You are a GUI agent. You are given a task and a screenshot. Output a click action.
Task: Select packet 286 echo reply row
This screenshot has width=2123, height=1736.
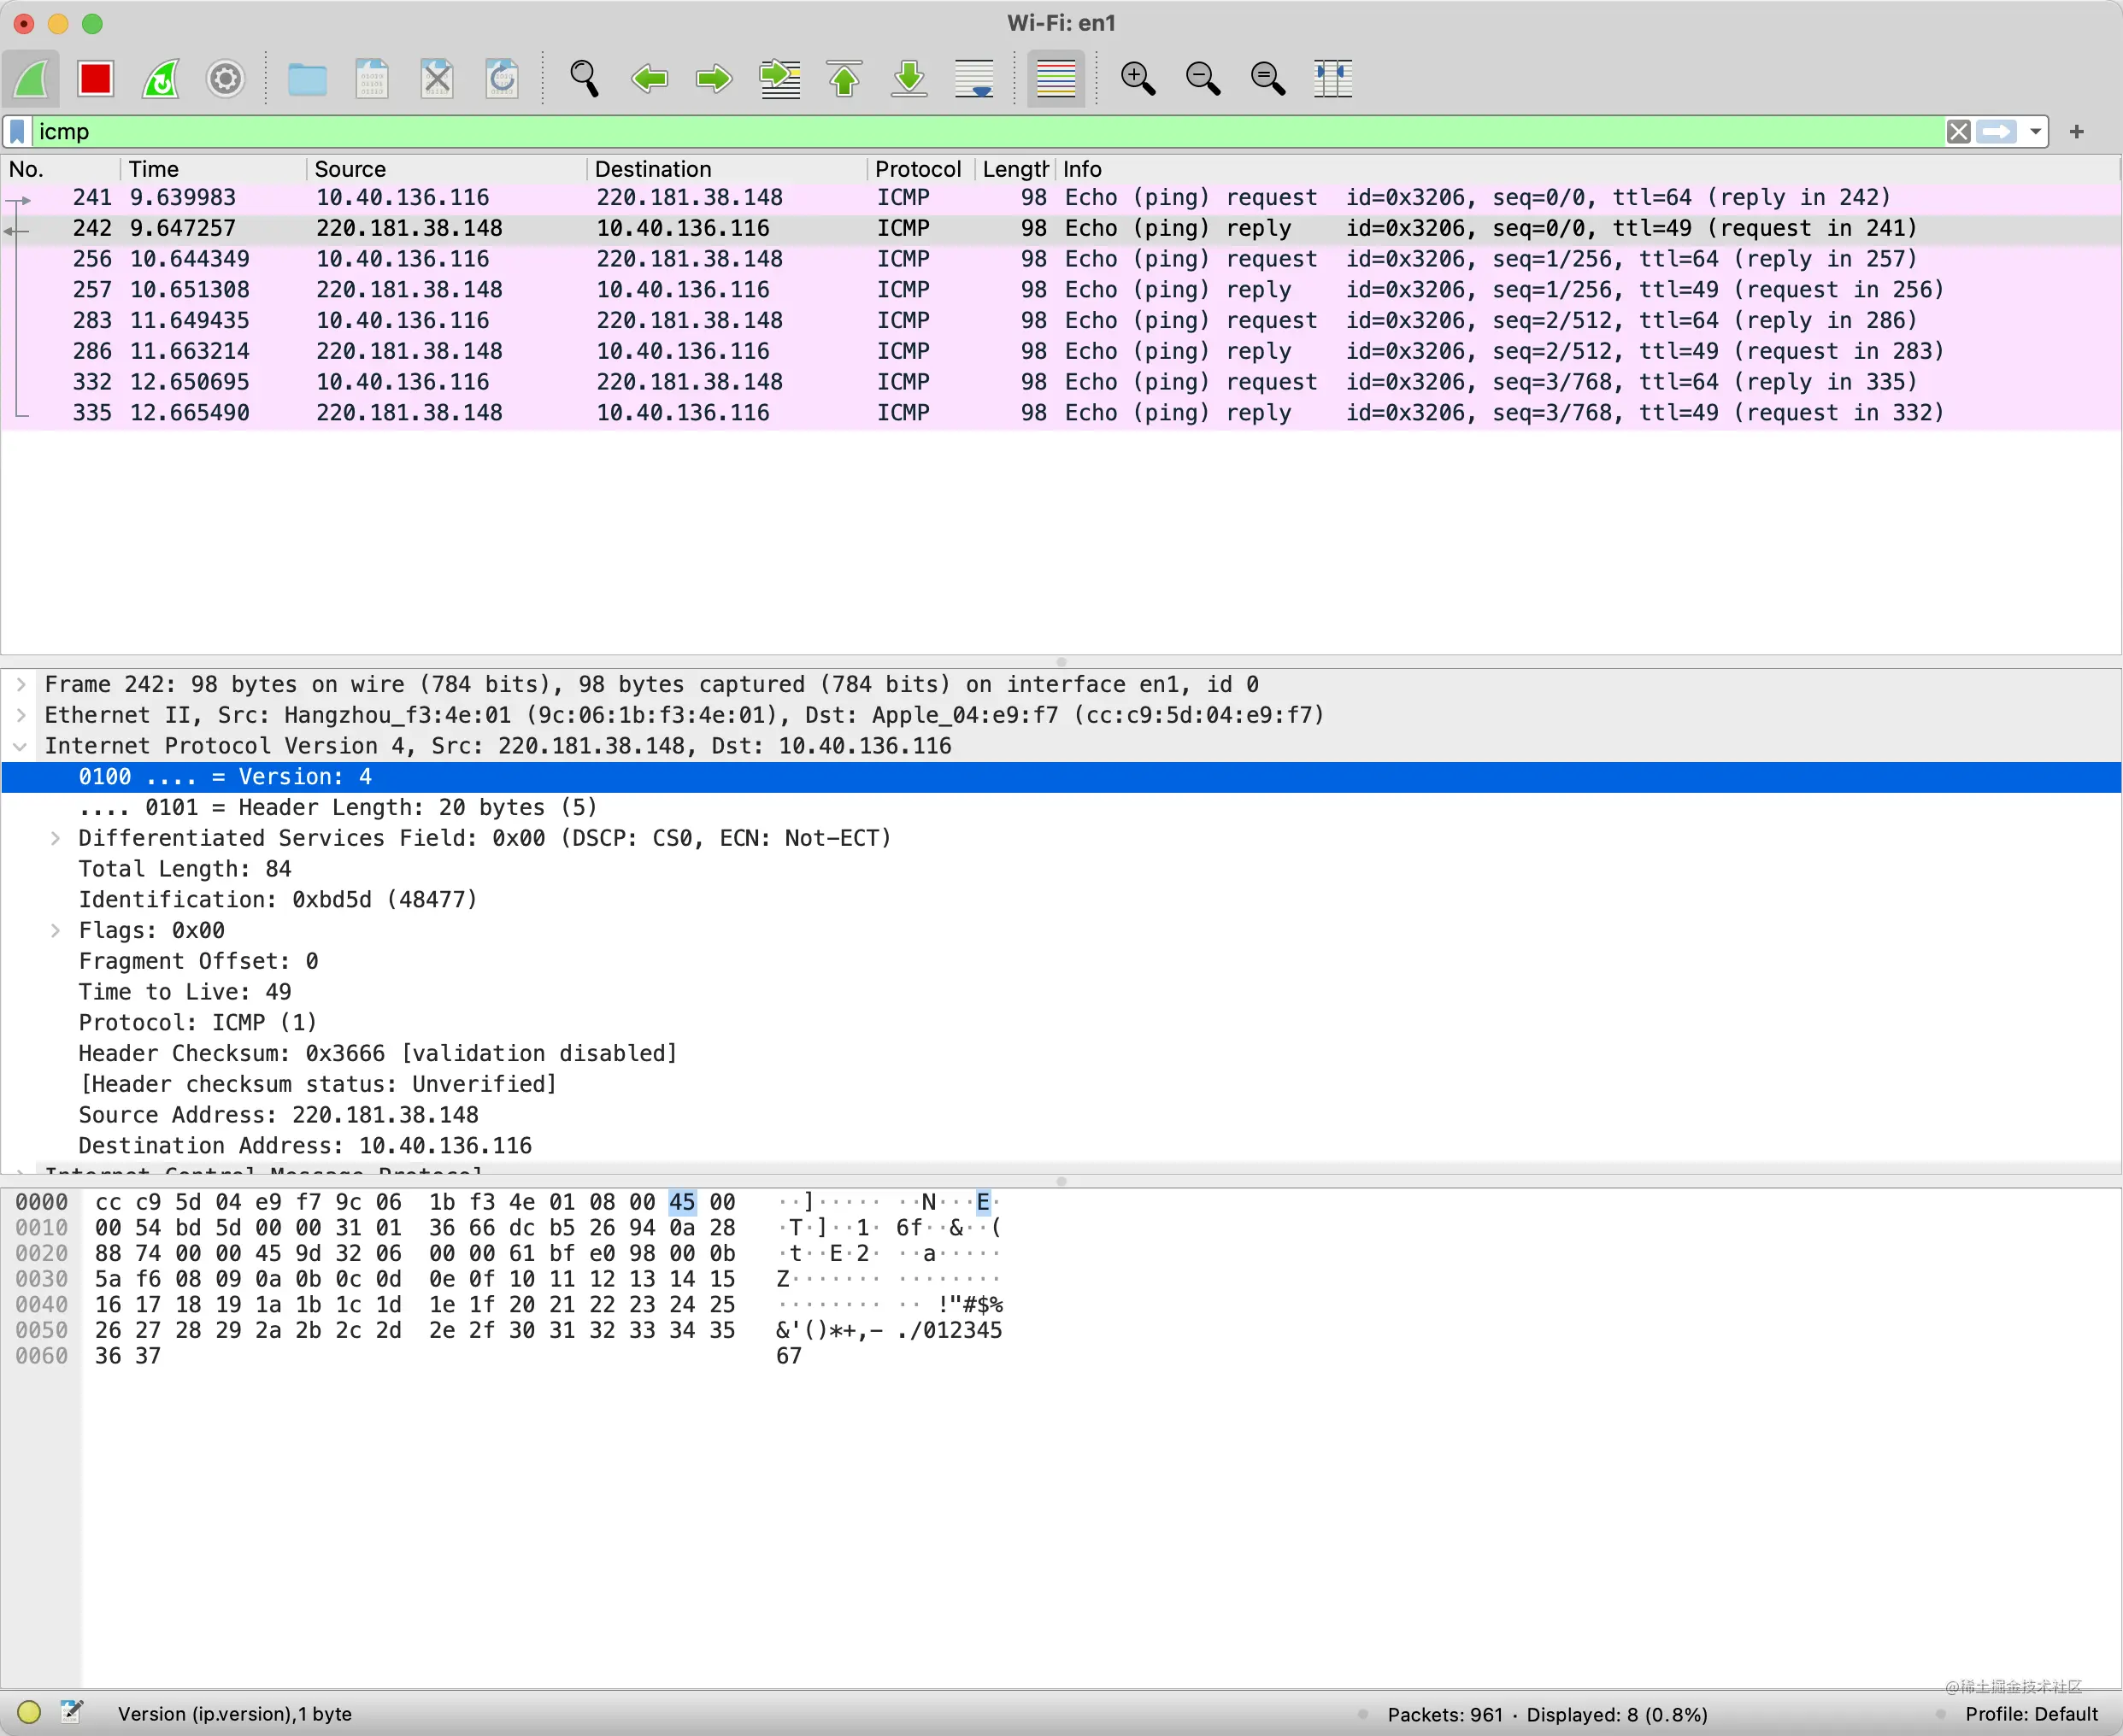click(x=1061, y=352)
